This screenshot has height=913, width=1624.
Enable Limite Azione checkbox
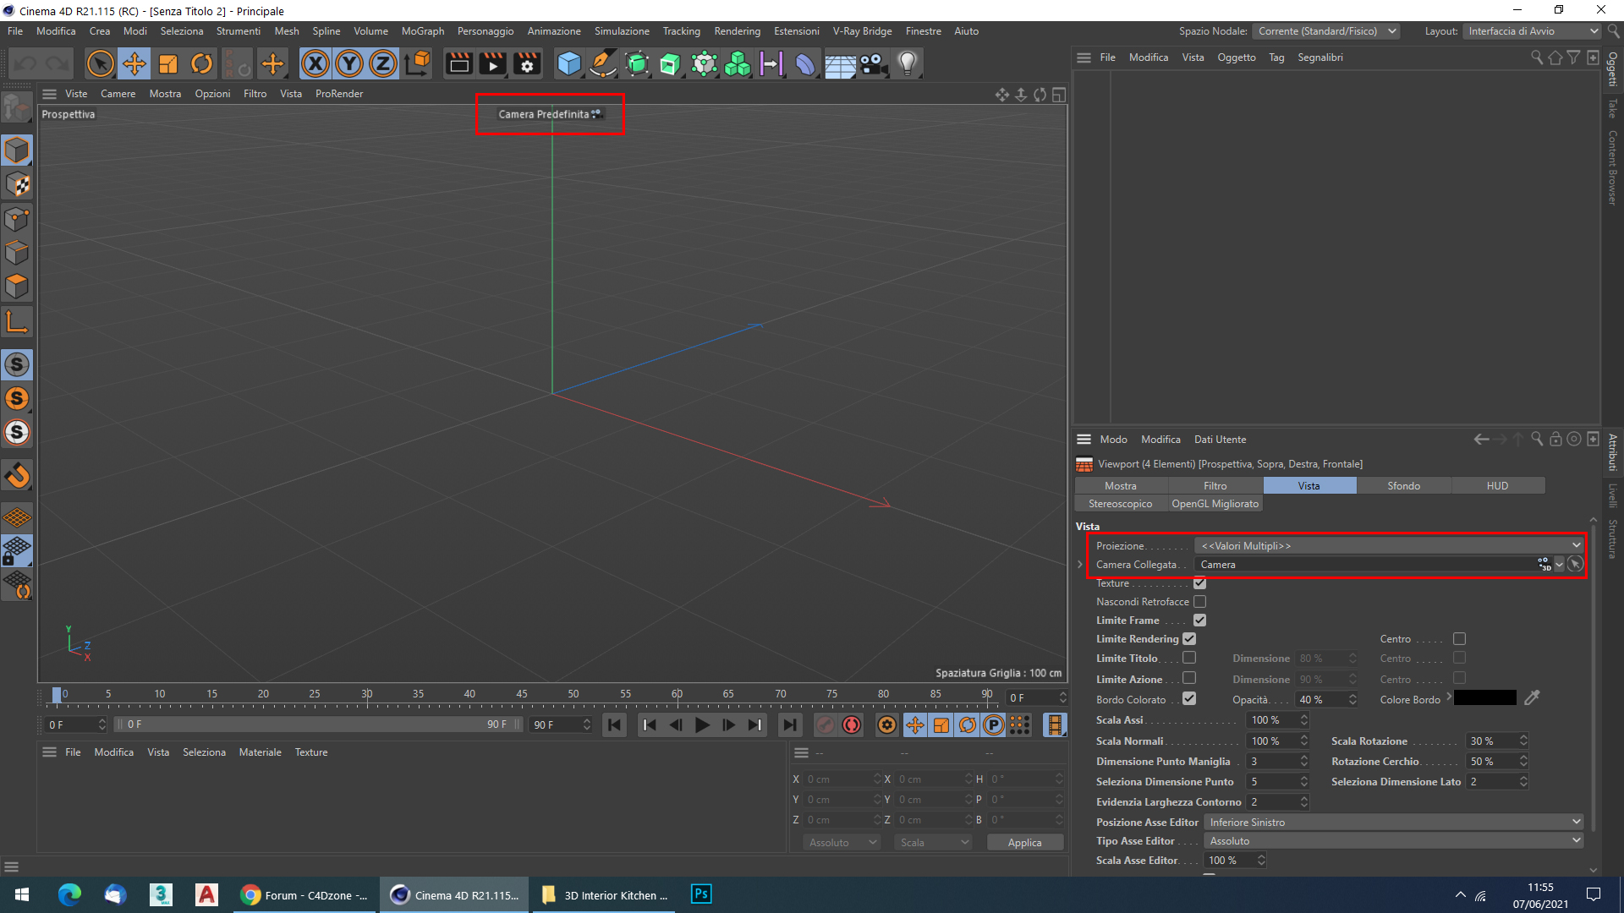point(1189,678)
